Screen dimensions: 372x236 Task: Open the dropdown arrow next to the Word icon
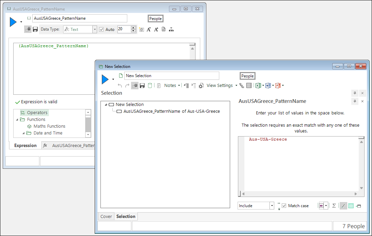[x=273, y=86]
